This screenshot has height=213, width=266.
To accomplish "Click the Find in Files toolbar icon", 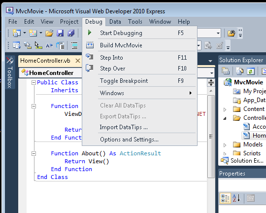I will pyautogui.click(x=231, y=34).
